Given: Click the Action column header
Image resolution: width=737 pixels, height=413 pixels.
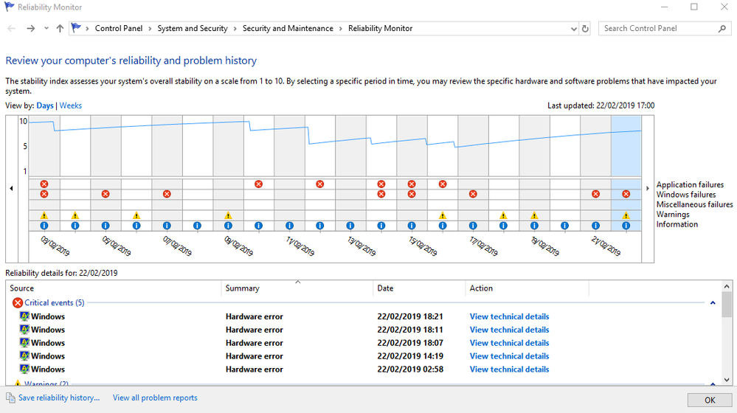Looking at the screenshot, I should point(527,288).
